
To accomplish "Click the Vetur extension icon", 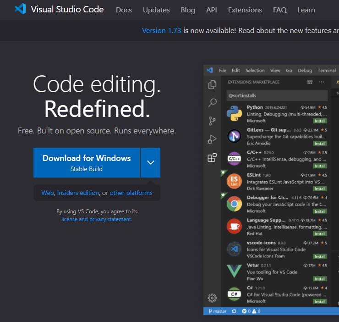I will coord(234,271).
